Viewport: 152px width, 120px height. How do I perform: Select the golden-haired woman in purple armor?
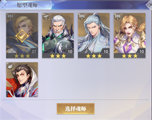[130, 35]
